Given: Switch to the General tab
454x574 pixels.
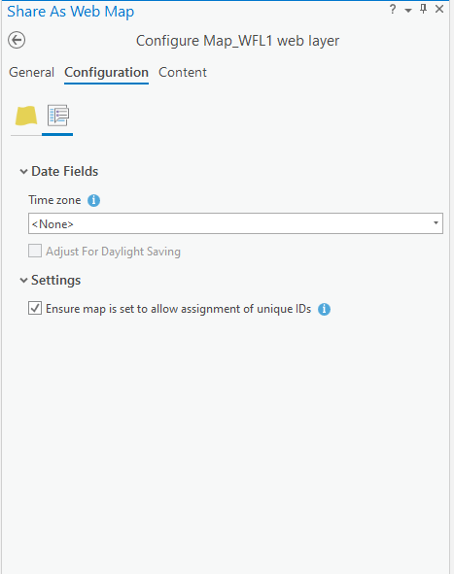Looking at the screenshot, I should 31,73.
